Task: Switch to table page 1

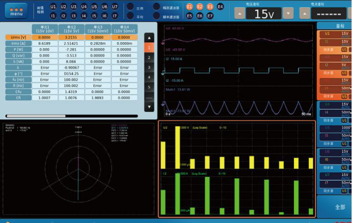Action: pyautogui.click(x=149, y=47)
